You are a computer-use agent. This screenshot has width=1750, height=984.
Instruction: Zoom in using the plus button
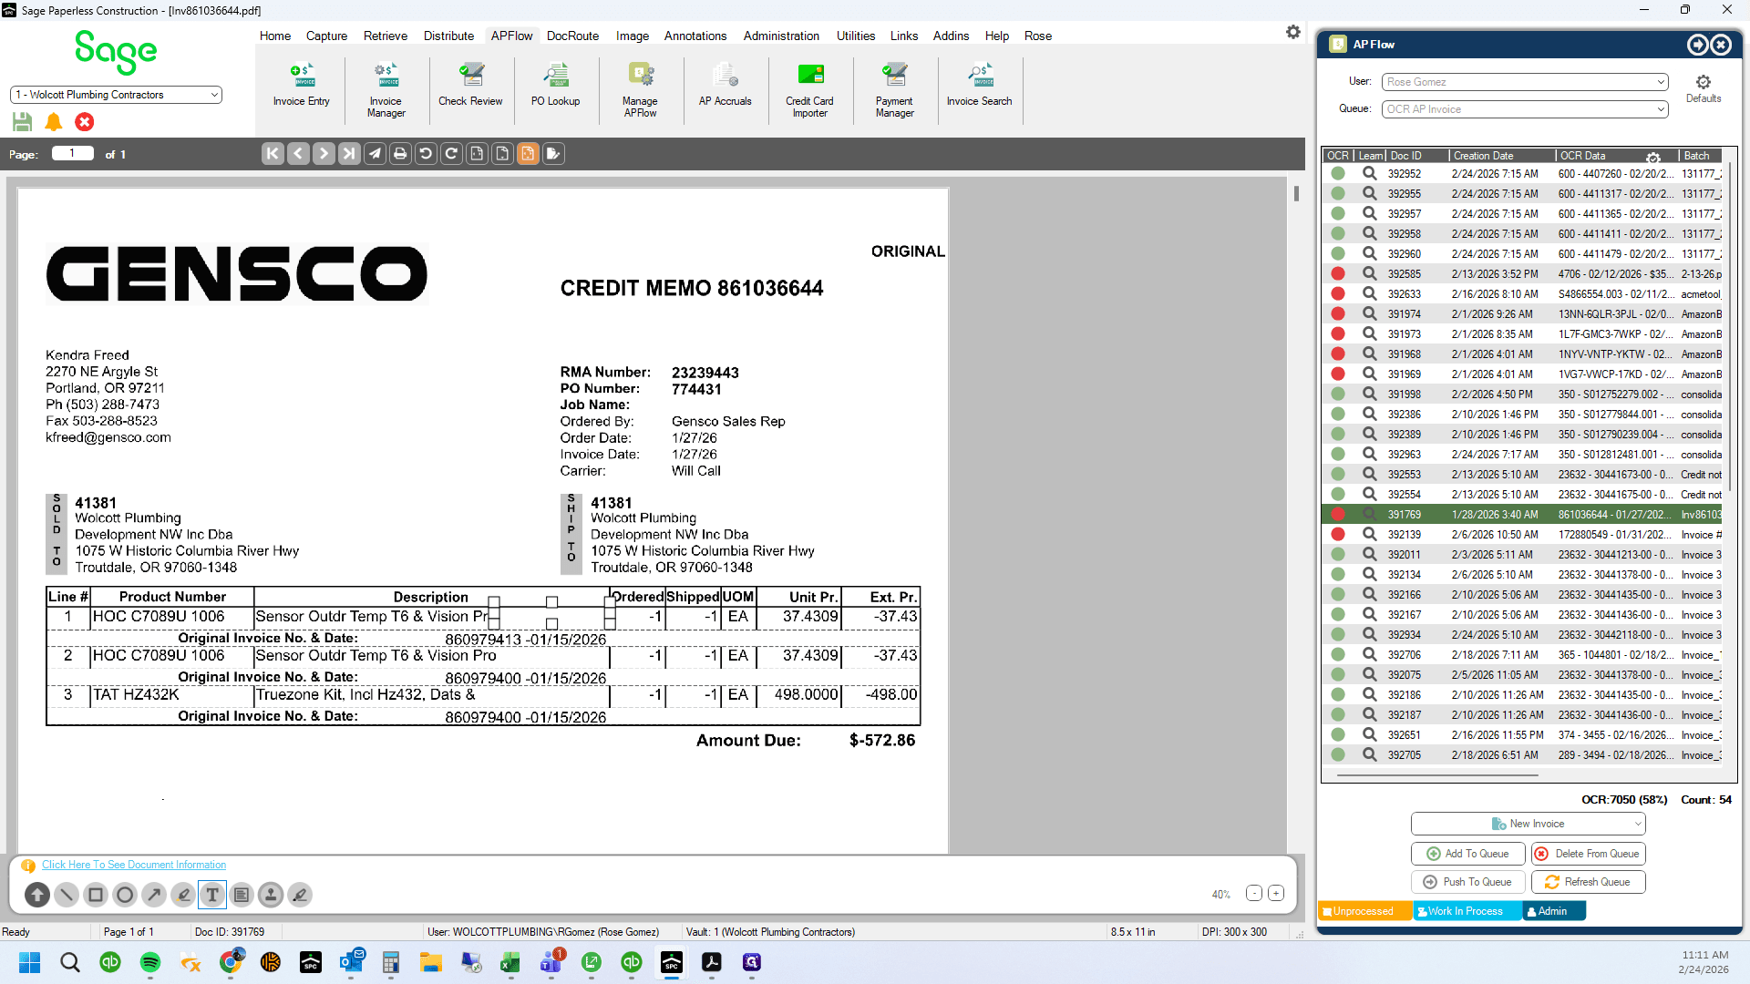[1276, 894]
